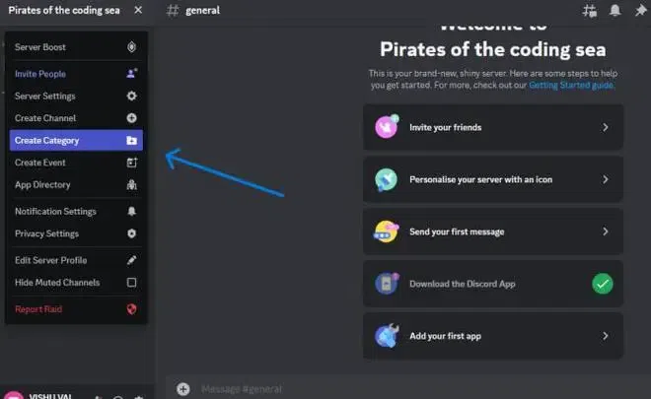The image size is (651, 399).
Task: Select Edit Server Profile menu entry
Action: [x=76, y=260]
